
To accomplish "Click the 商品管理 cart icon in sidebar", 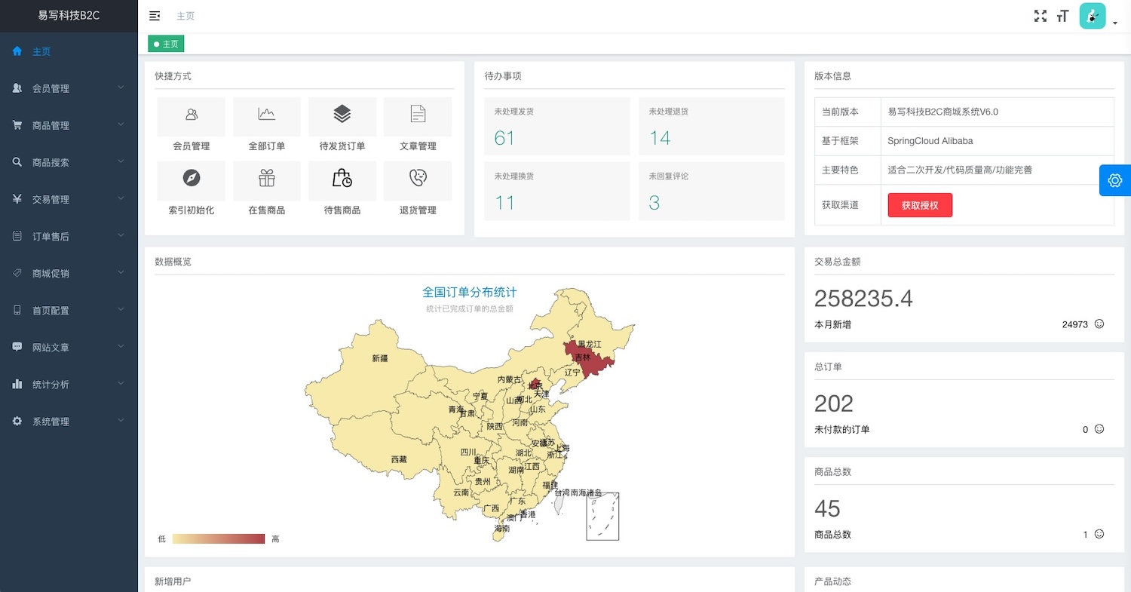I will [x=17, y=125].
